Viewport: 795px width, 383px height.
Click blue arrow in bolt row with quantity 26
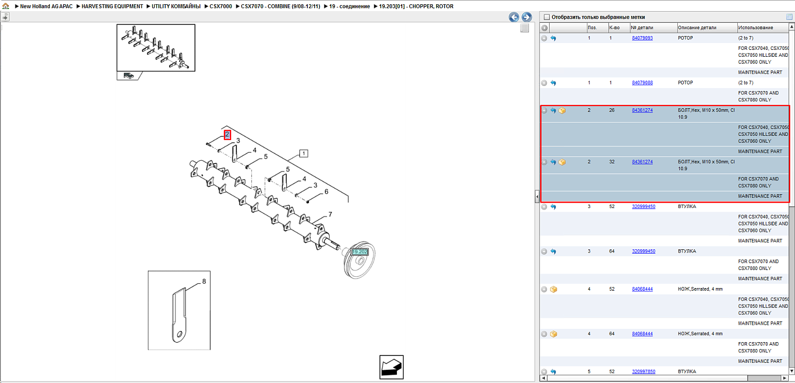(x=553, y=110)
